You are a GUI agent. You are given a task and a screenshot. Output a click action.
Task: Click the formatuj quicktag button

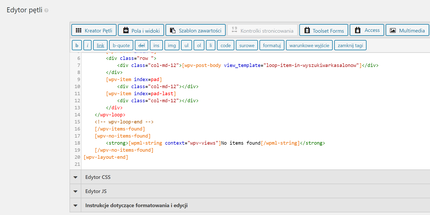coord(272,45)
